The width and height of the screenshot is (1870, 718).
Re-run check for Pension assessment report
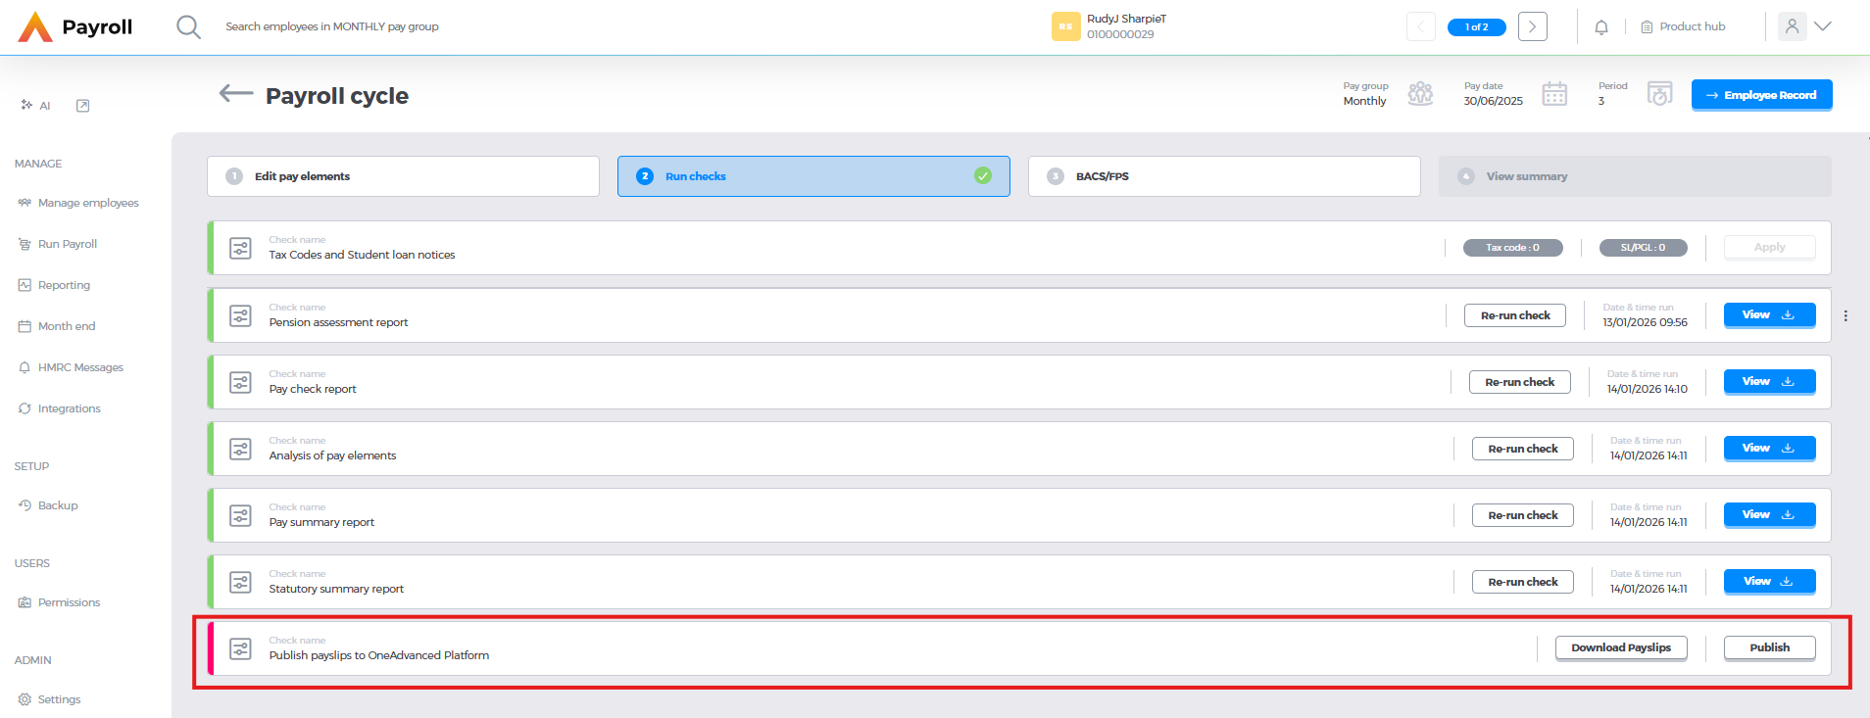1515,315
